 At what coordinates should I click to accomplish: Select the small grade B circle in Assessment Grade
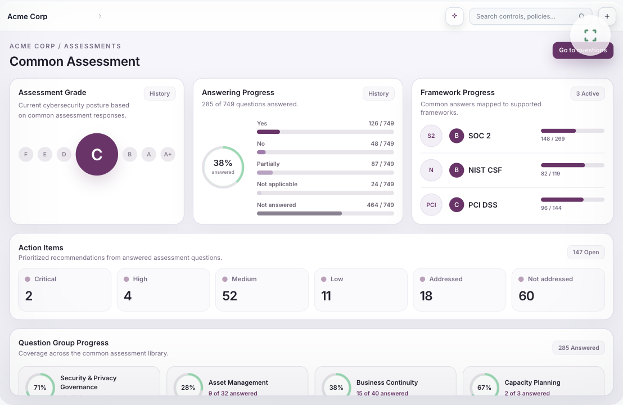tap(129, 154)
